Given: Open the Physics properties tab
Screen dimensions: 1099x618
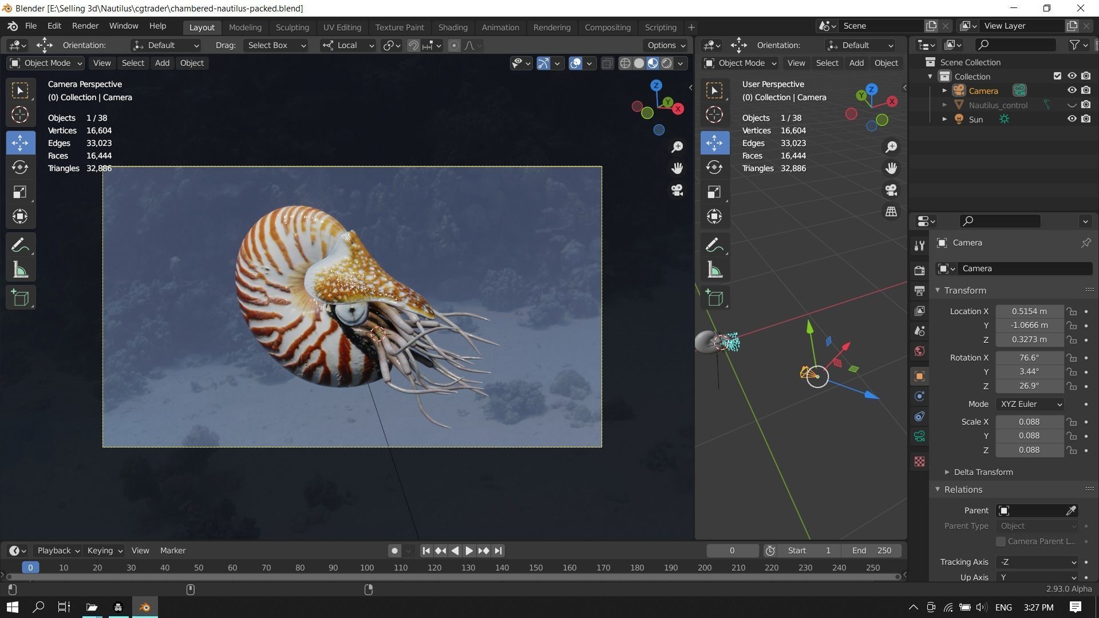Looking at the screenshot, I should (919, 396).
